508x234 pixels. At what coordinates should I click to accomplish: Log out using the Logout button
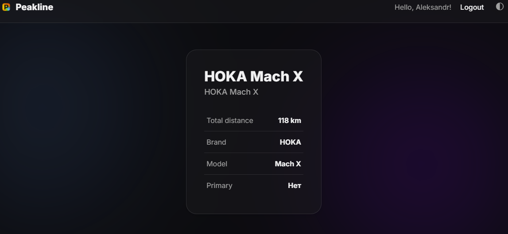[x=472, y=8]
